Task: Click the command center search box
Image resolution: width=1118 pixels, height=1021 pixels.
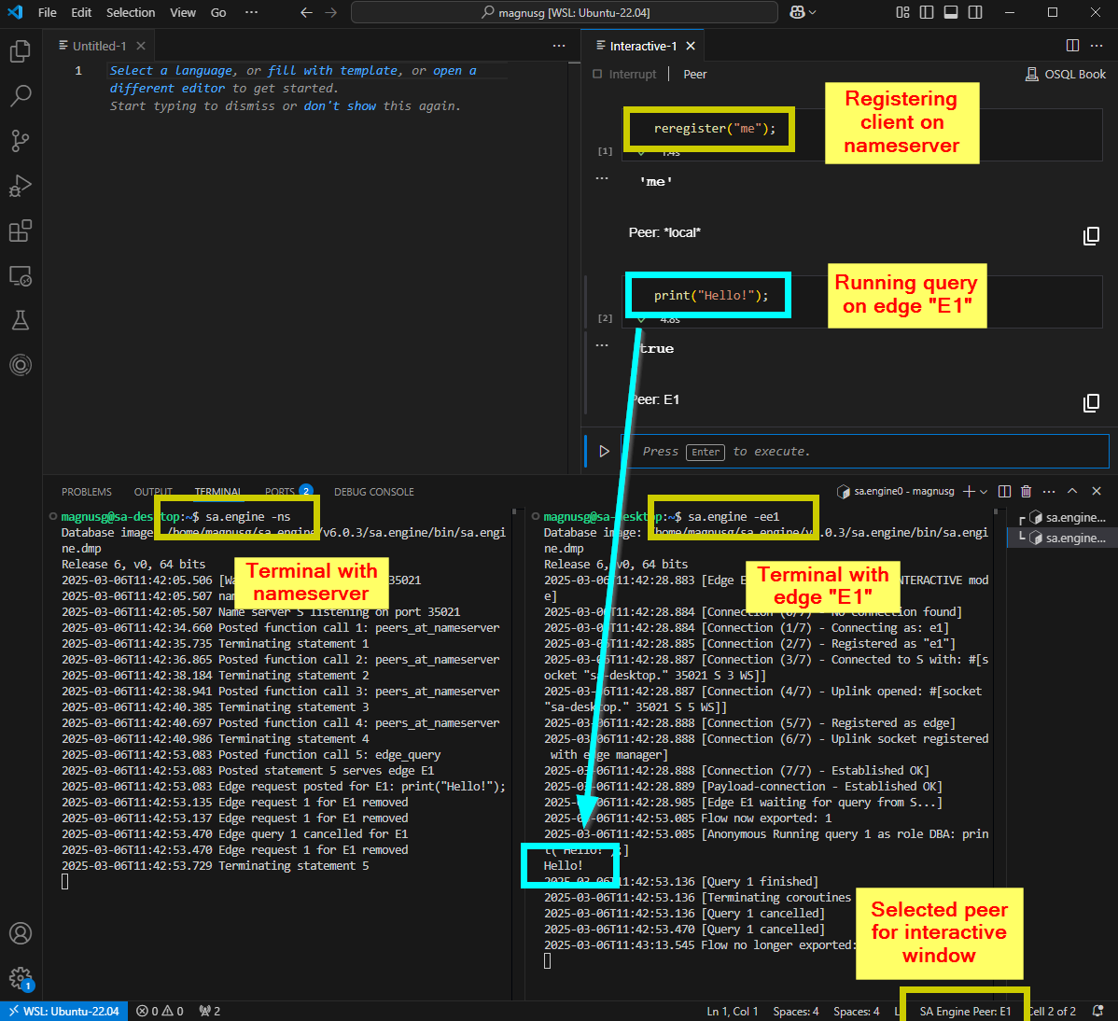Action: (x=564, y=12)
